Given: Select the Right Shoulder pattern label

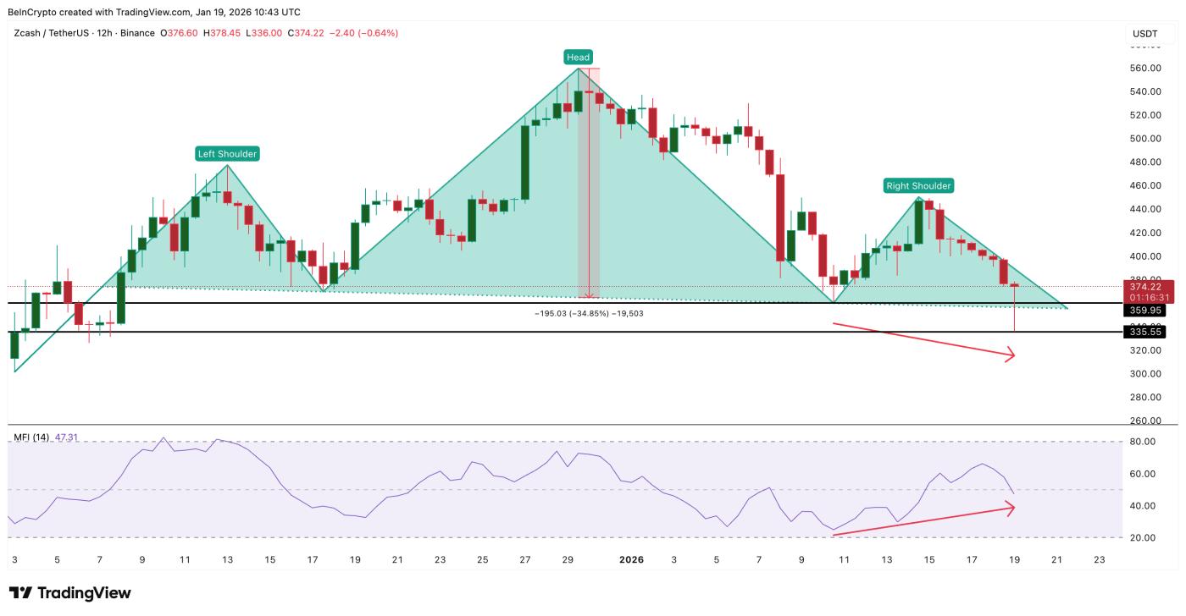Looking at the screenshot, I should (919, 186).
